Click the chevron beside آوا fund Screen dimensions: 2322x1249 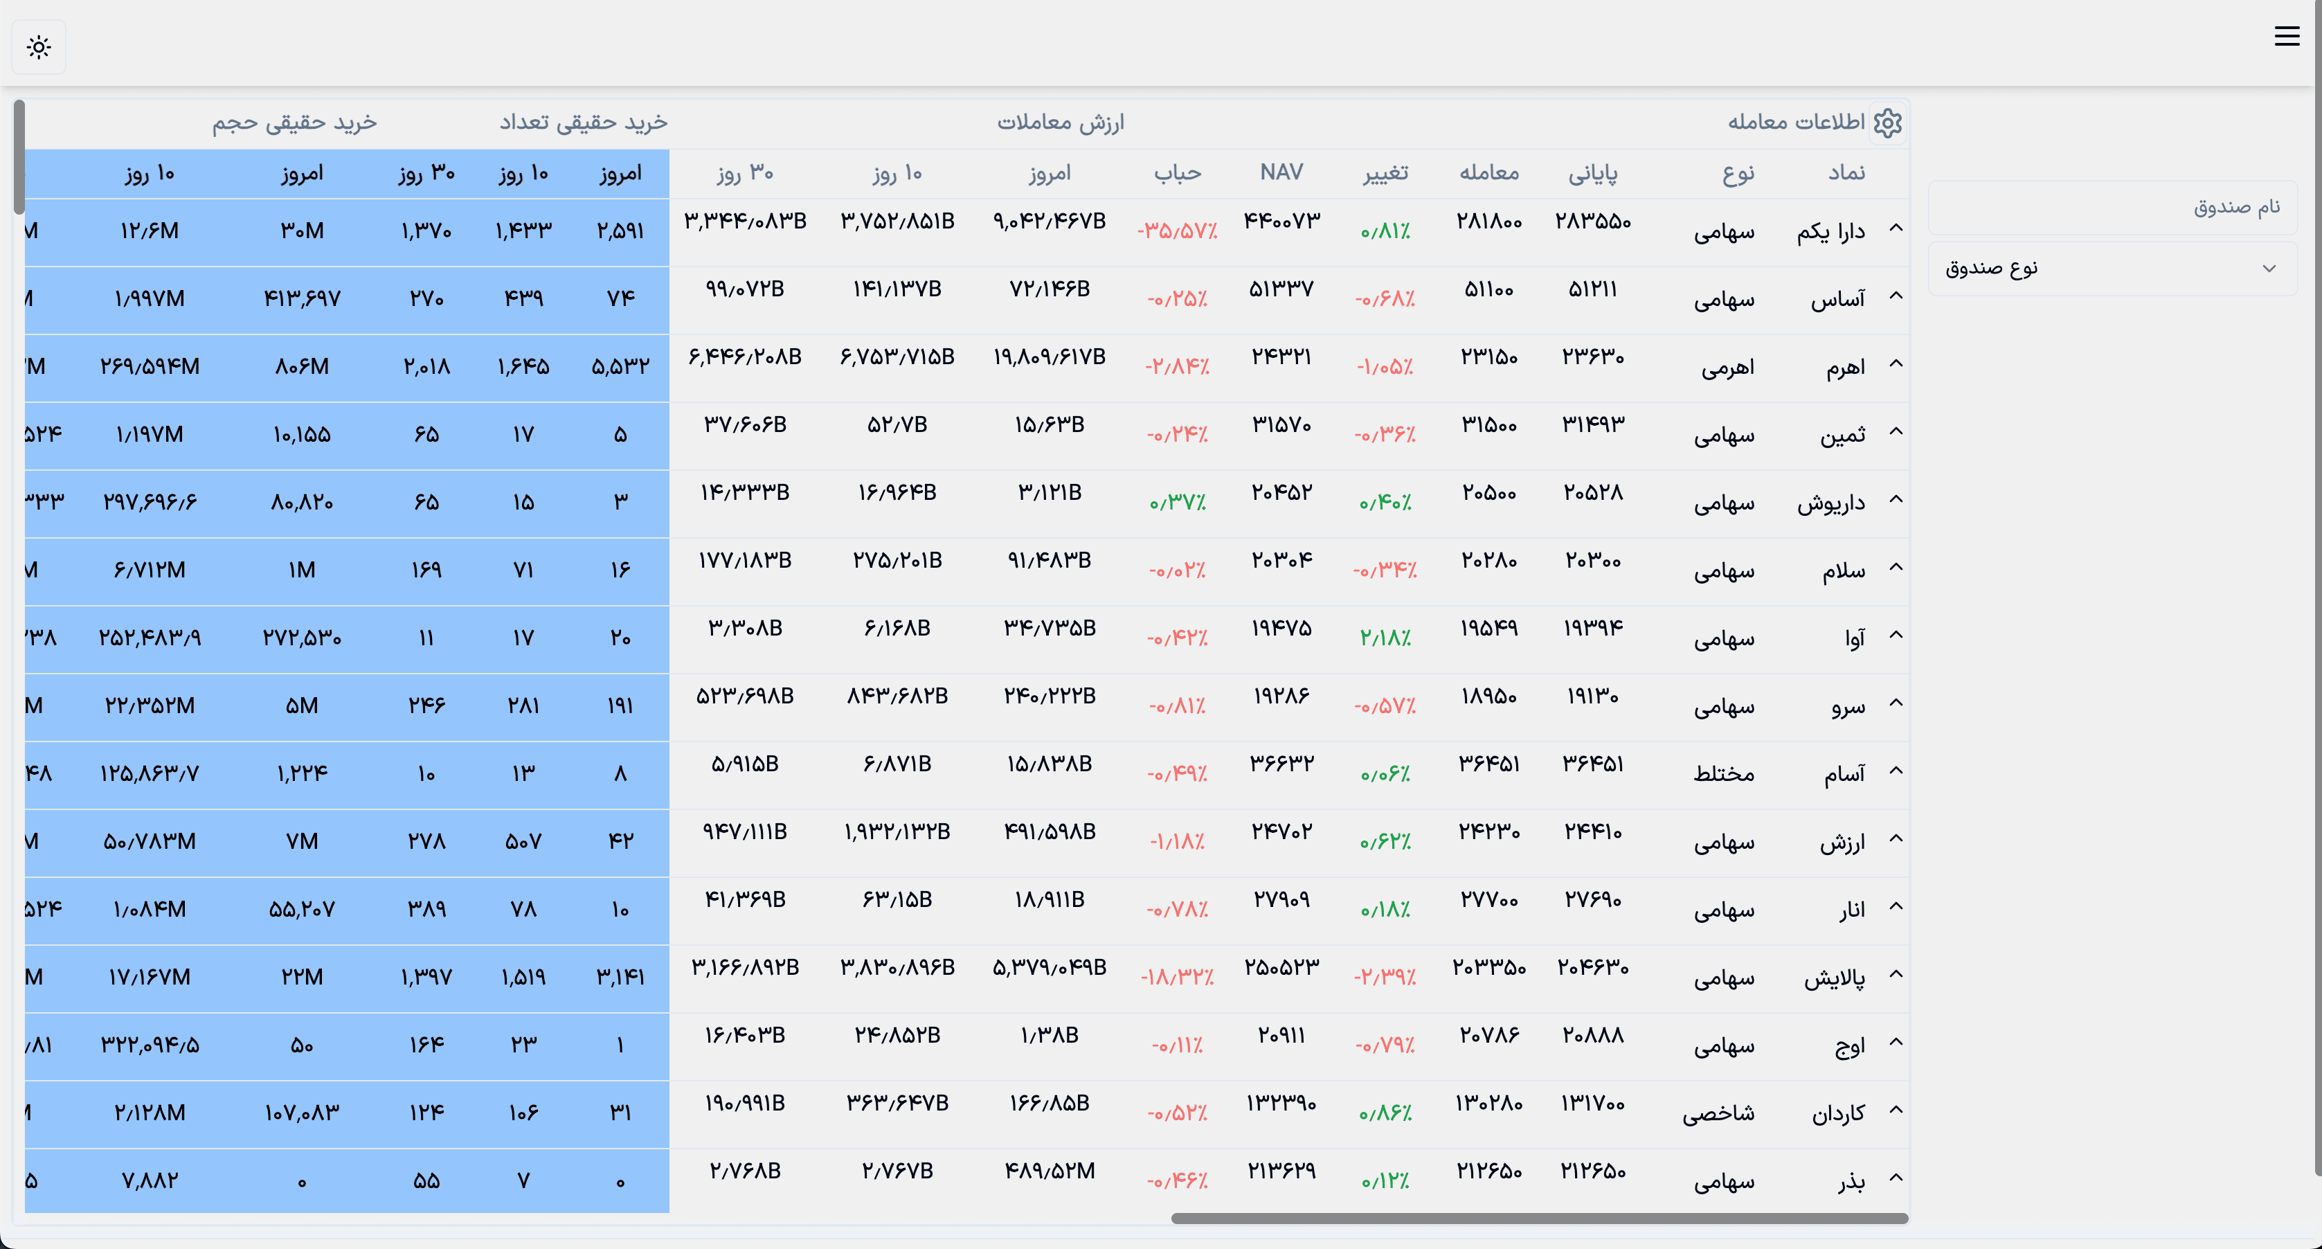1896,636
